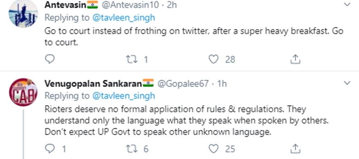Like Antevasin's tweet with heart icon
This screenshot has width=359, height=159.
tap(214, 59)
